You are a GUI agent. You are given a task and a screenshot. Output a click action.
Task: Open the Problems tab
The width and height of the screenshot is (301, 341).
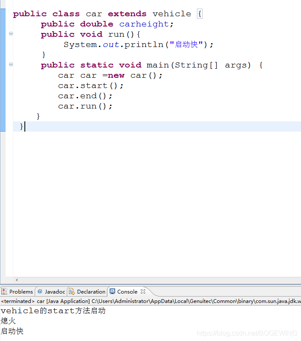pos(18,291)
